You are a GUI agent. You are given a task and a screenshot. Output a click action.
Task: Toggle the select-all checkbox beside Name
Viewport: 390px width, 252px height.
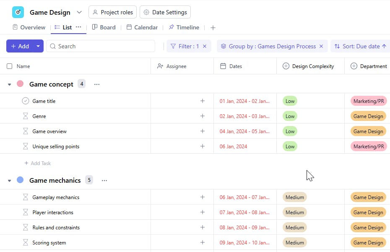pos(10,66)
